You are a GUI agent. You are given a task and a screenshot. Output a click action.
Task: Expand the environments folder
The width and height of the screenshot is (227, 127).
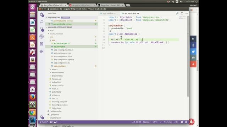pyautogui.click(x=58, y=72)
